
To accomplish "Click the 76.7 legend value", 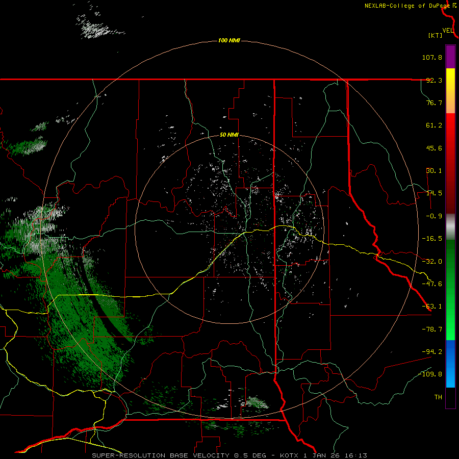I will click(x=434, y=103).
